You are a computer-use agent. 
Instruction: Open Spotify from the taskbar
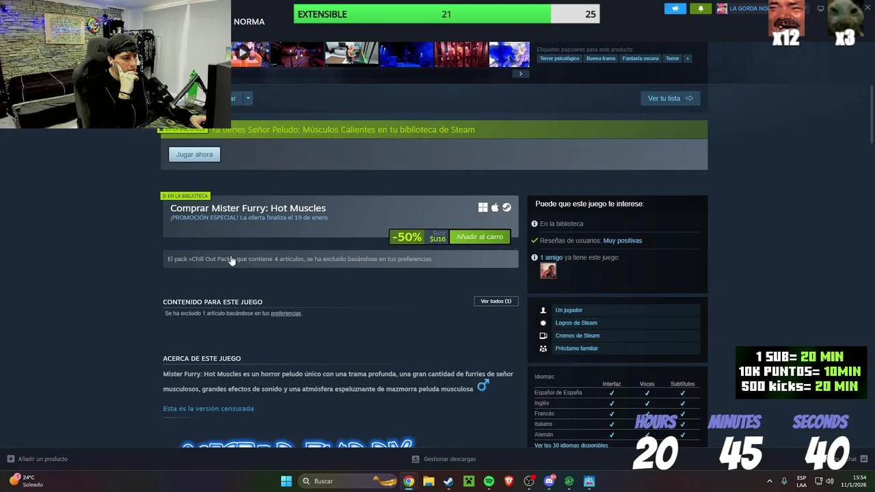(489, 481)
